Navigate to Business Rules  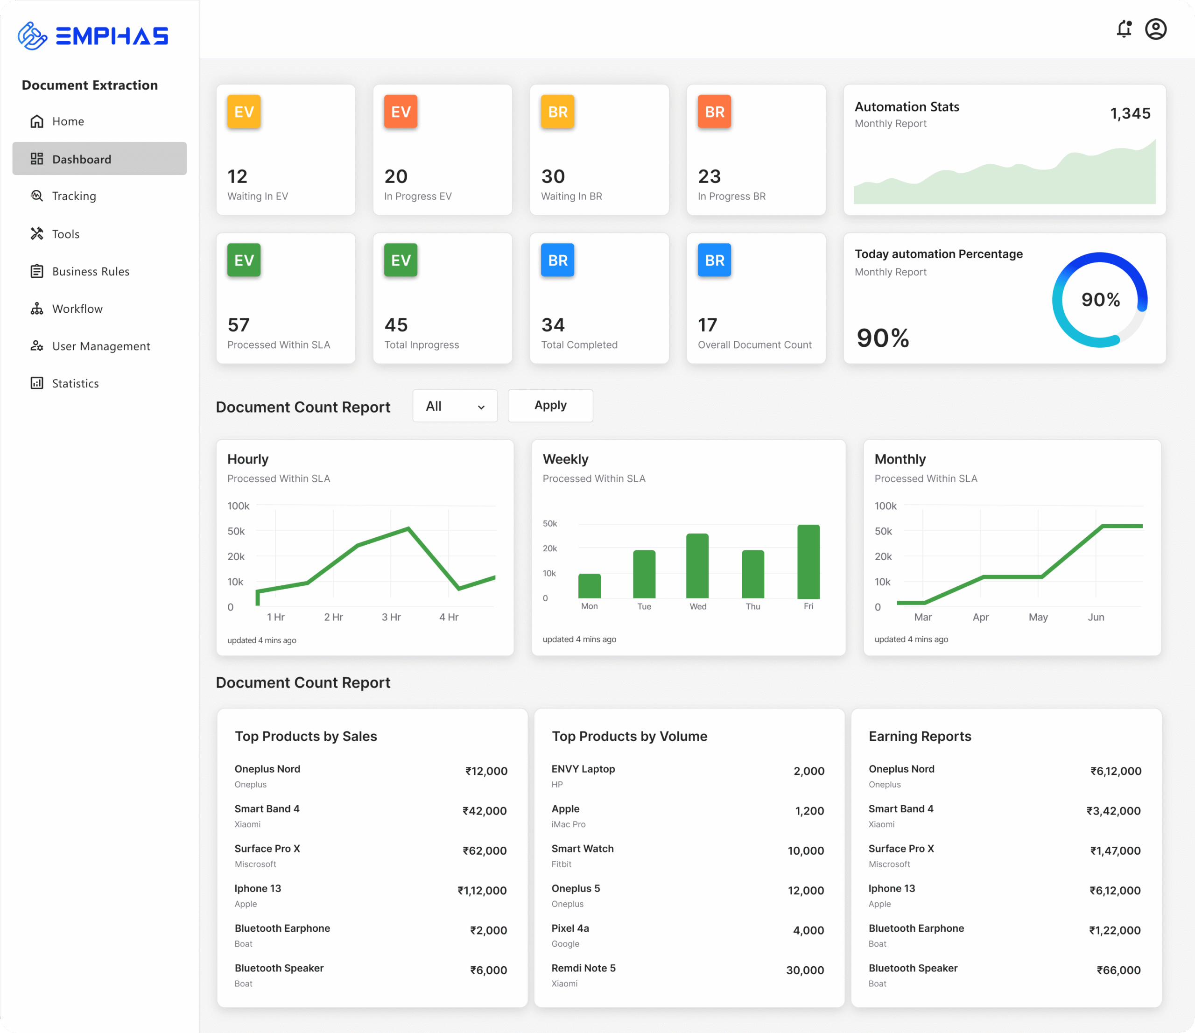[x=99, y=271]
